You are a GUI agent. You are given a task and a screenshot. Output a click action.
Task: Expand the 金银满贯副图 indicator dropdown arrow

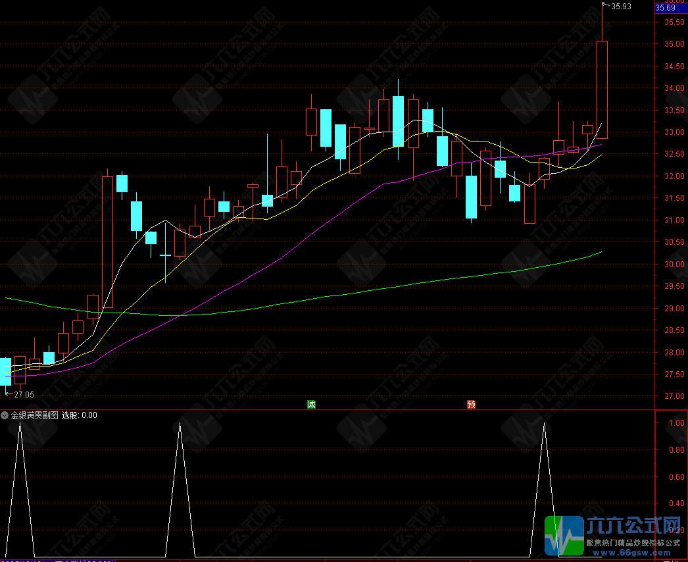tap(5, 415)
